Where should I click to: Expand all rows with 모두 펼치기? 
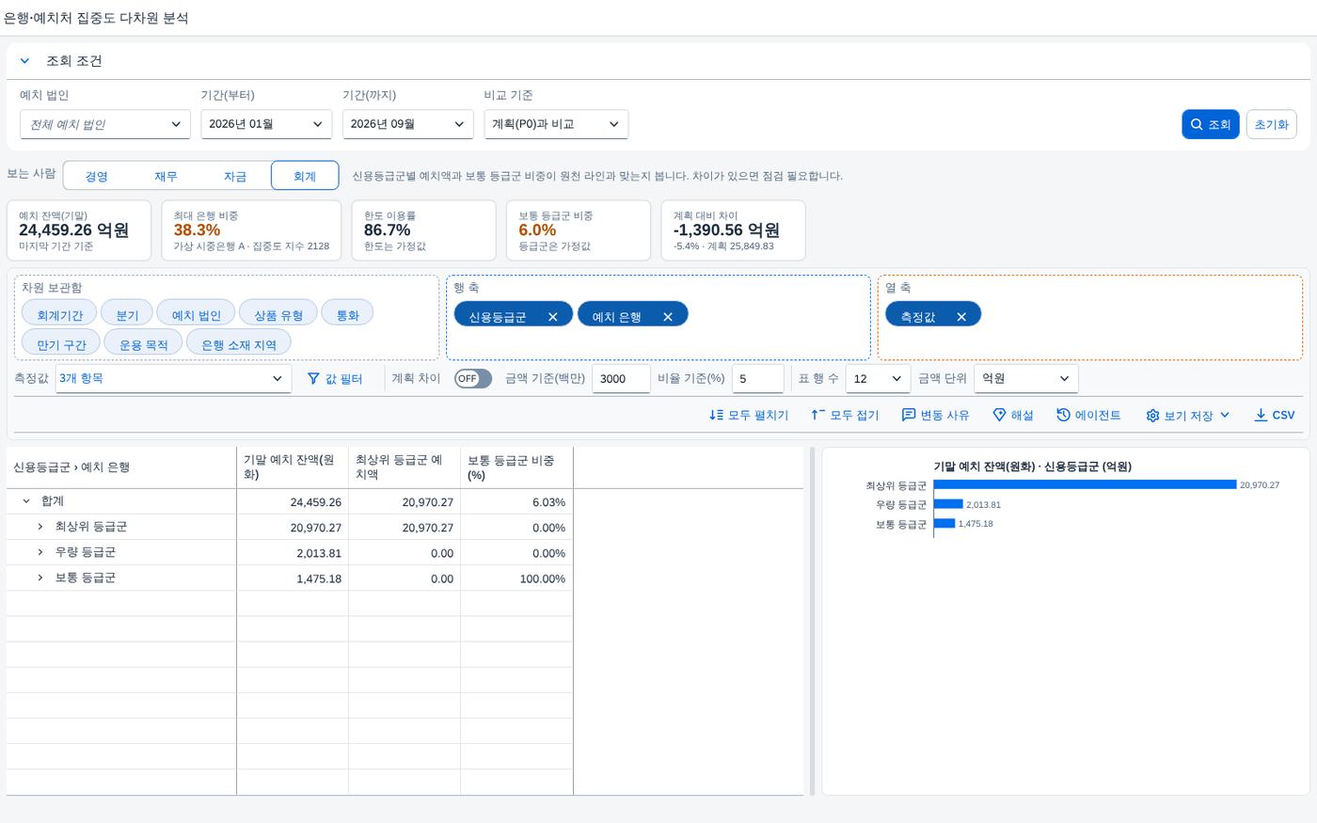(749, 415)
